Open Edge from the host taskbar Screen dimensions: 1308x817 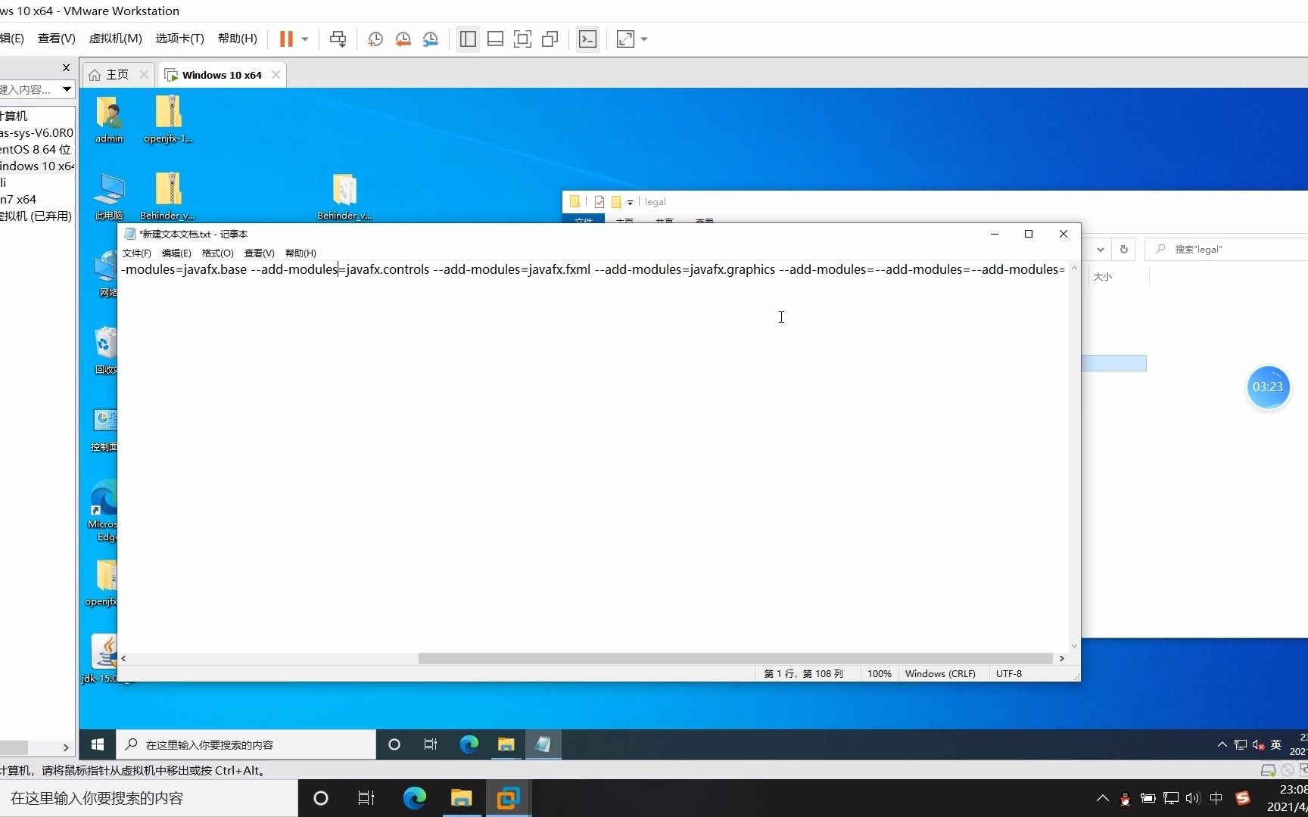(414, 798)
